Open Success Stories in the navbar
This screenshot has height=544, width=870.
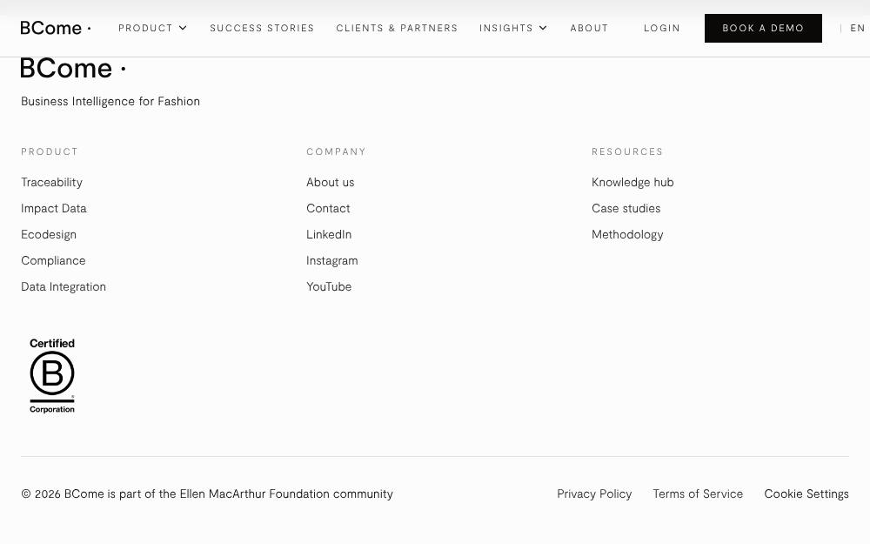coord(262,28)
